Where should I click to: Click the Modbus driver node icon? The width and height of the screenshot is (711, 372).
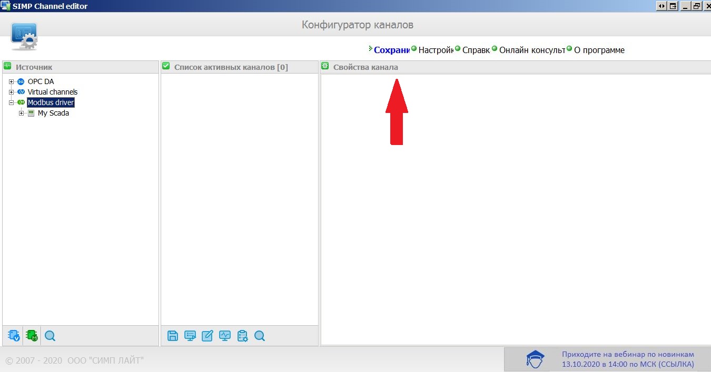(x=21, y=102)
